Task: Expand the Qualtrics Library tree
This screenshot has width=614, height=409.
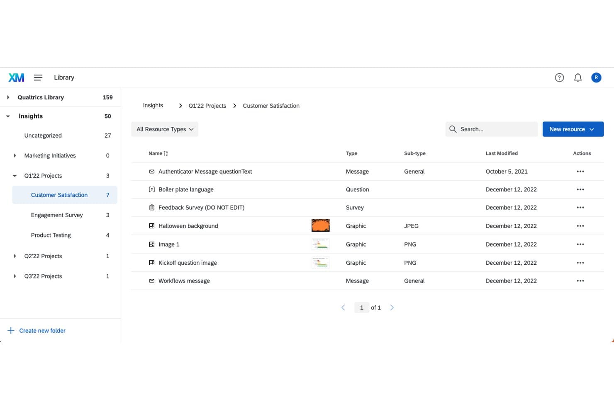Action: click(8, 97)
